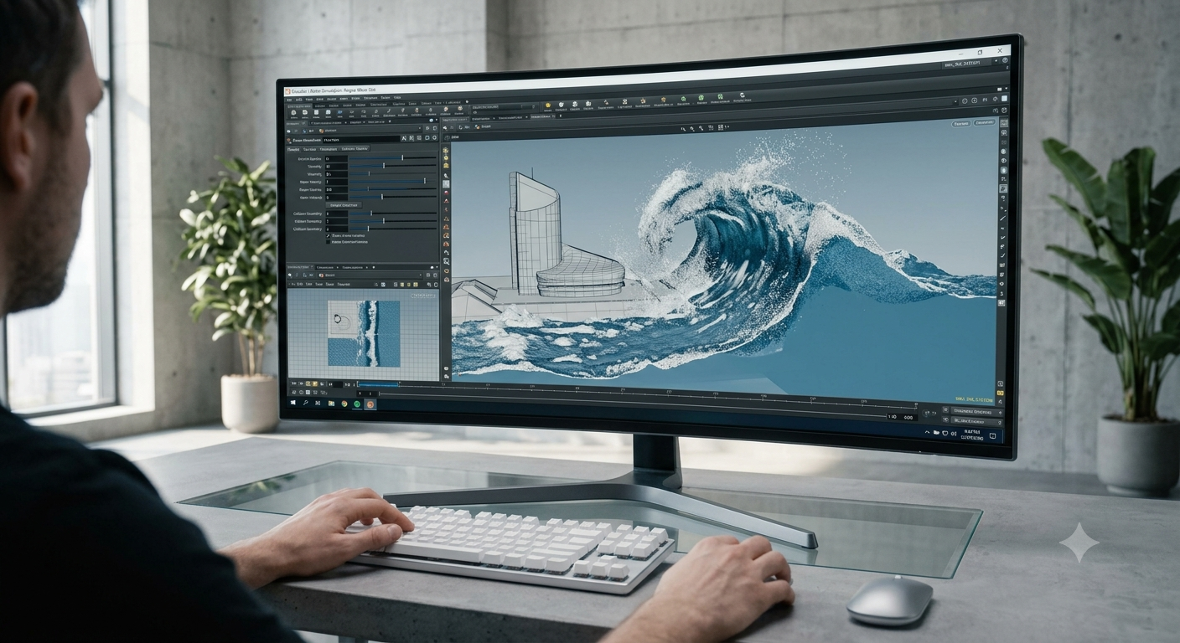Click the yellow icon at bottom of right viewport toolbar

pyautogui.click(x=1000, y=393)
